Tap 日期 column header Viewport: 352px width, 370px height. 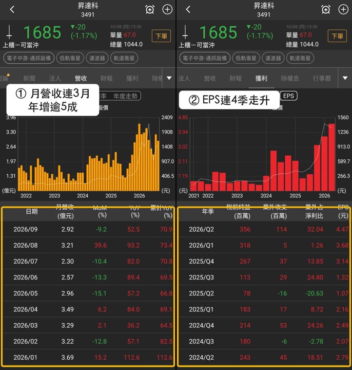coord(32,211)
